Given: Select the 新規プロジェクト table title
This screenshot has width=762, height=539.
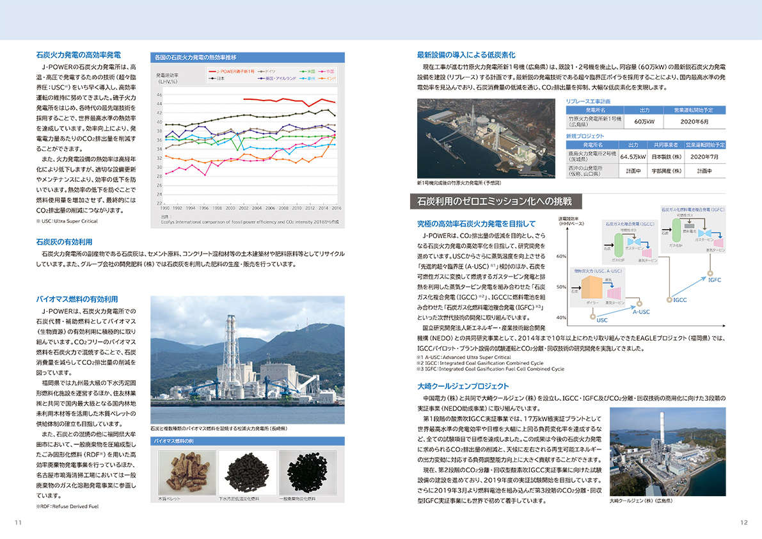Looking at the screenshot, I should point(585,136).
